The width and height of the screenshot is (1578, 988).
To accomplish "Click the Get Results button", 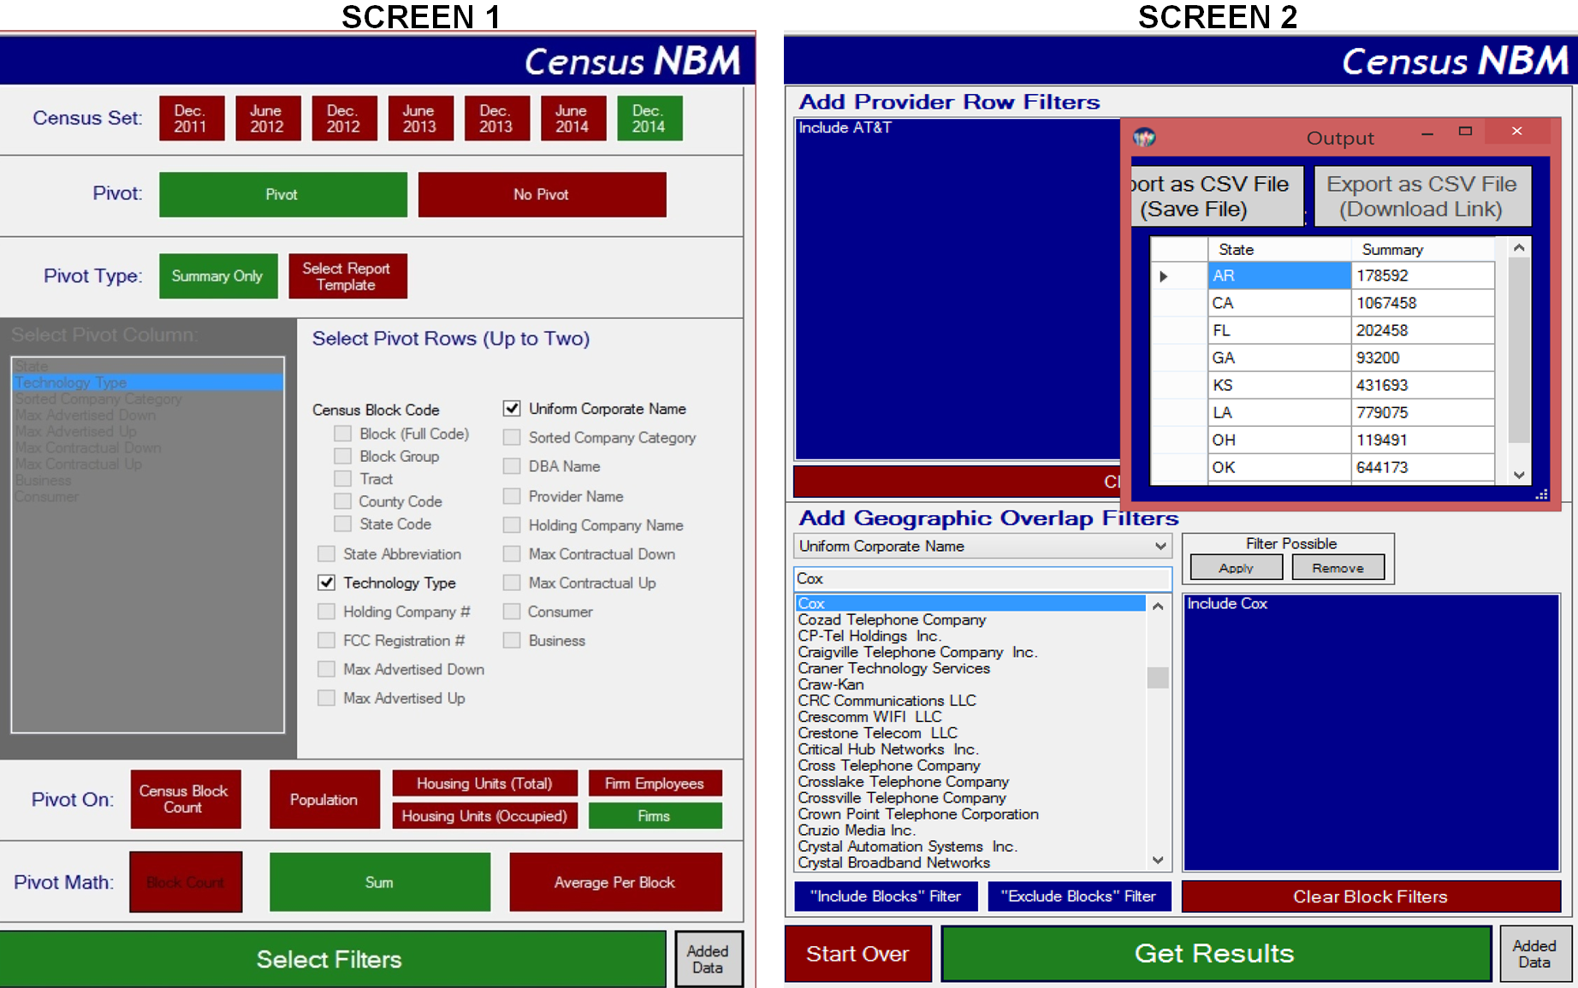I will (x=1215, y=953).
